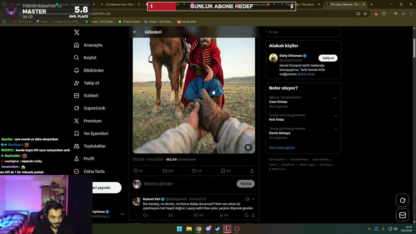The width and height of the screenshot is (416, 234).
Task: Open Gizlilik Politikası footer link
Action: point(299,160)
